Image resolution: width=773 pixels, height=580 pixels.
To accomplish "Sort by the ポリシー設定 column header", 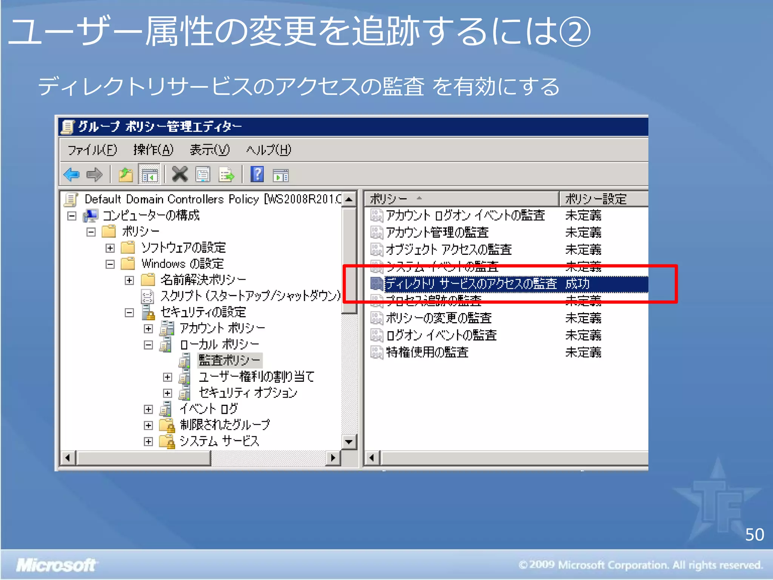I will pos(604,199).
